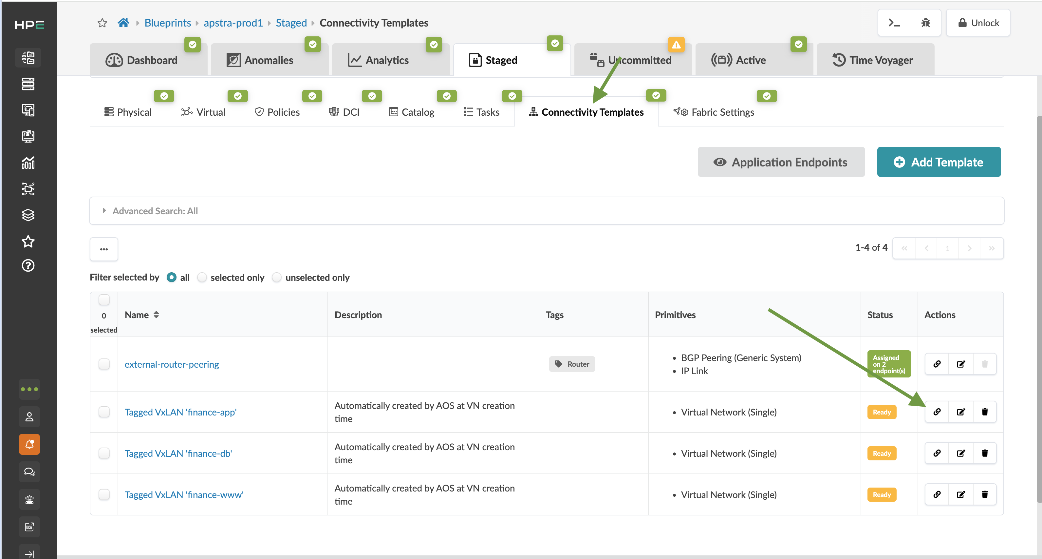Assign the external-router-peering template

click(937, 364)
